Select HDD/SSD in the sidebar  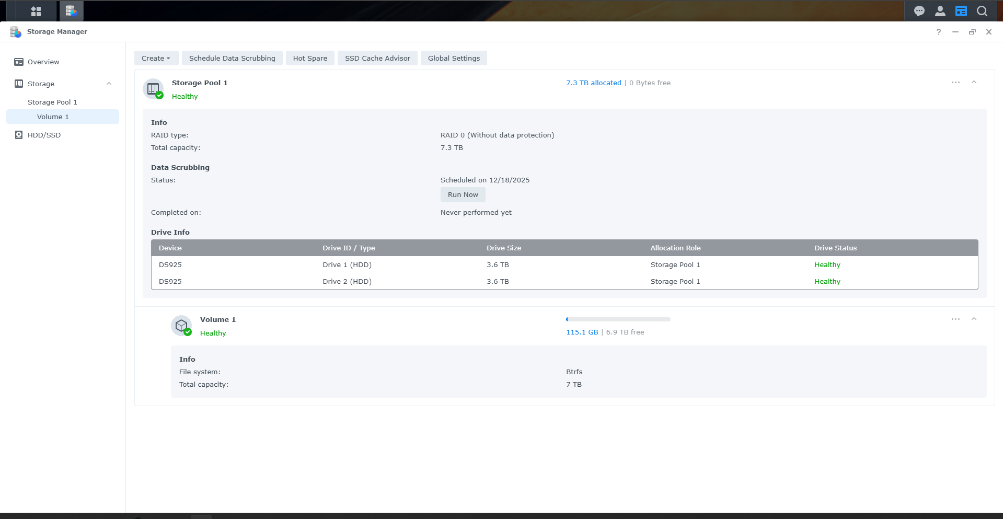point(44,135)
